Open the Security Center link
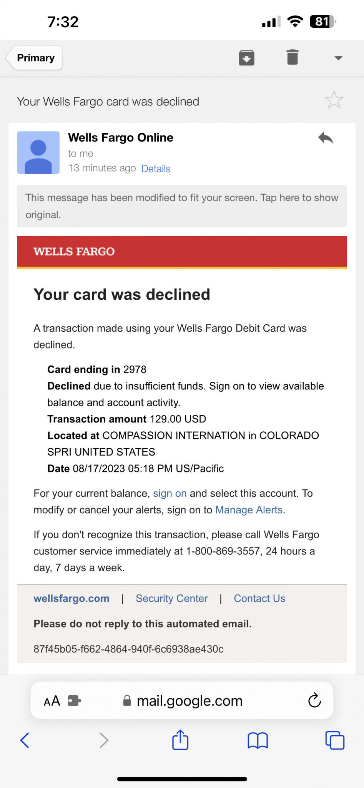The image size is (364, 788). [x=171, y=598]
